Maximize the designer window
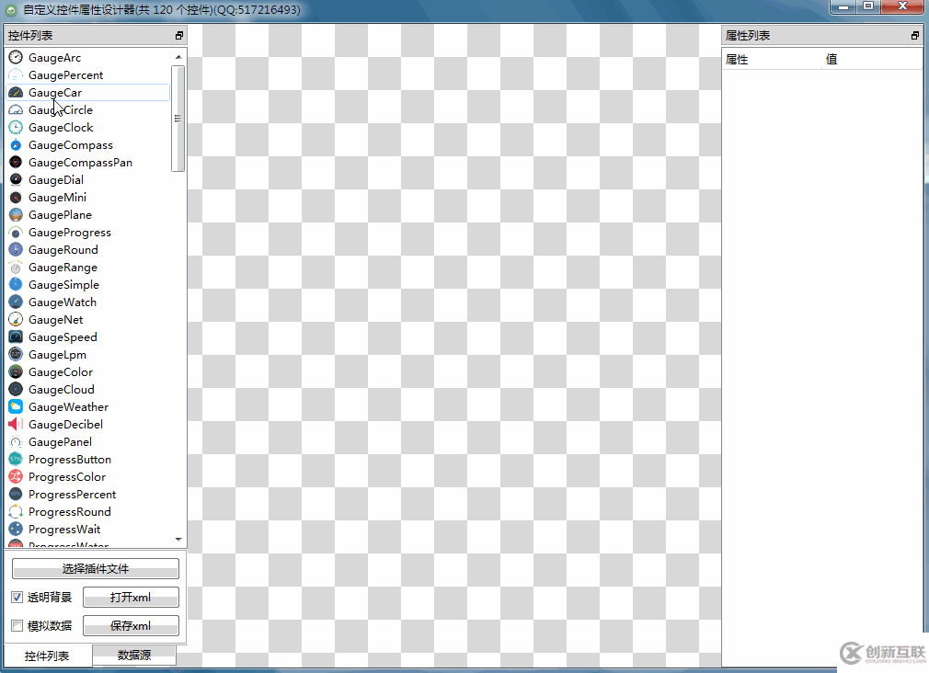929x673 pixels. pos(868,6)
